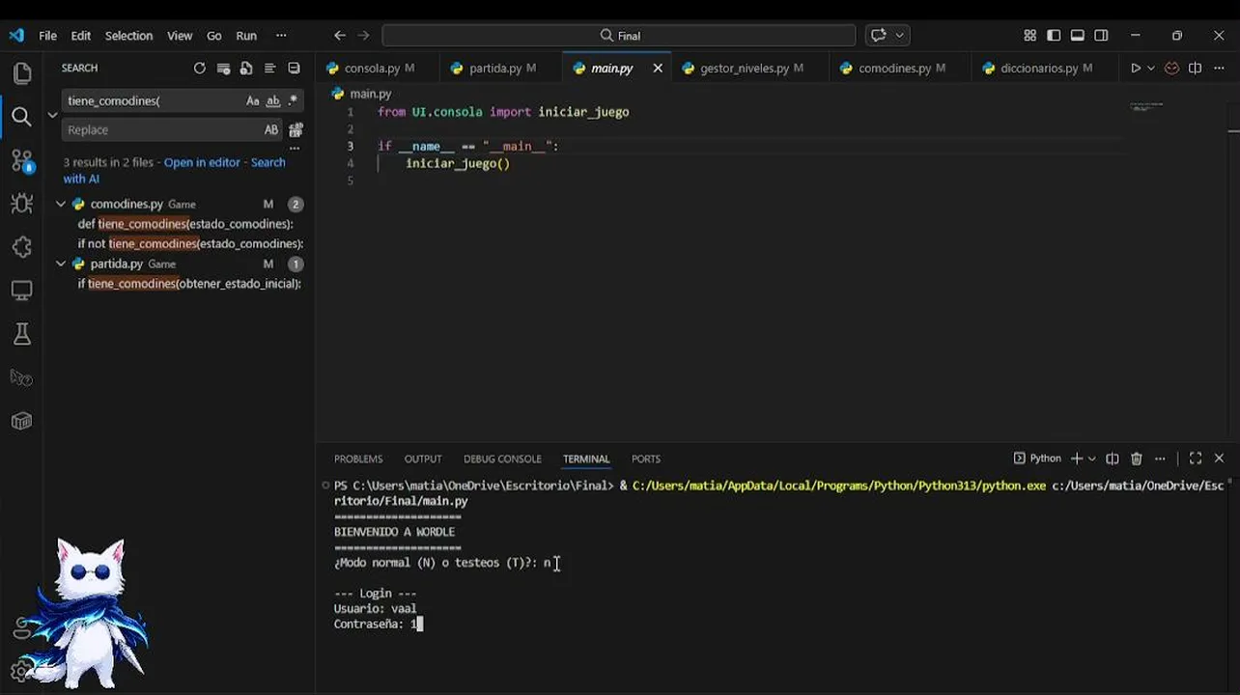Screen dimensions: 1240x695
Task: Open terminal panel more actions ellipsis
Action: [1160, 459]
